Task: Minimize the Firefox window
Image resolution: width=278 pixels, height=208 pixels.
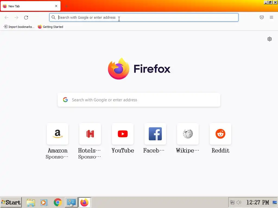Action: click(266, 2)
